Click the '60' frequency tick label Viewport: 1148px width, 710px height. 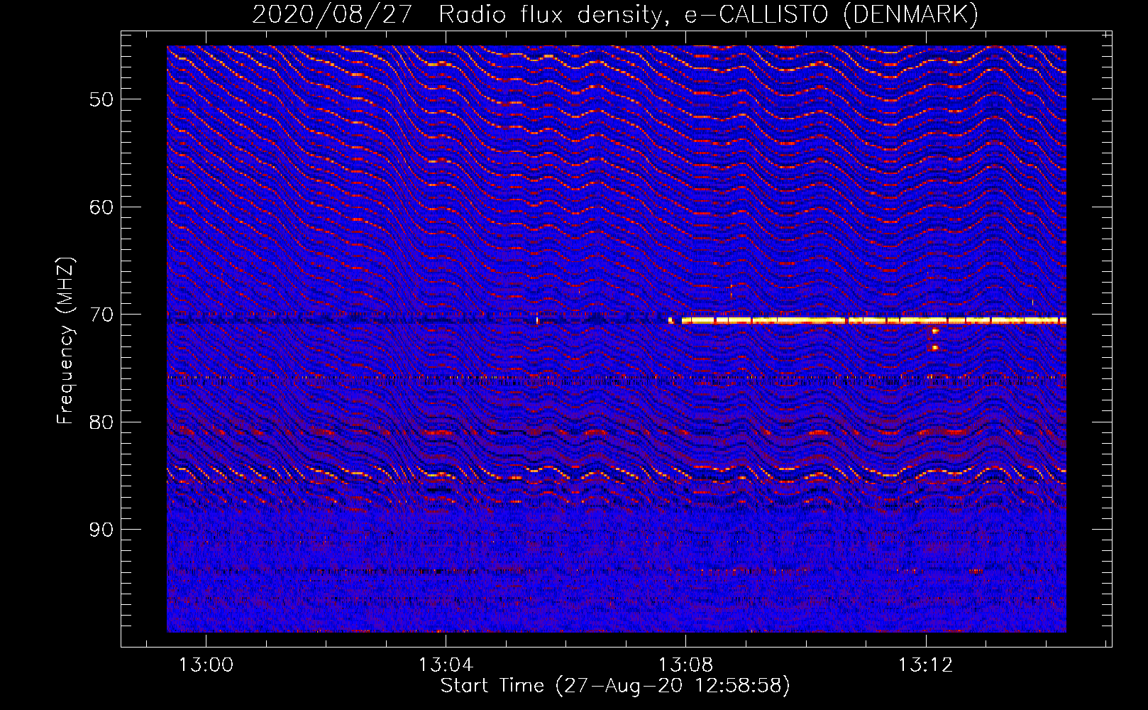coord(101,207)
